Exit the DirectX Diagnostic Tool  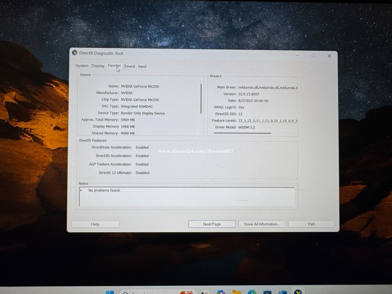point(311,224)
